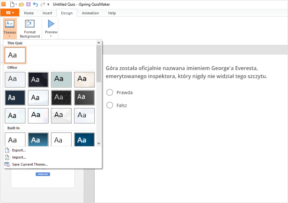Click the Open folder icon
Screen dimensions: 288x203
pos(21,4)
